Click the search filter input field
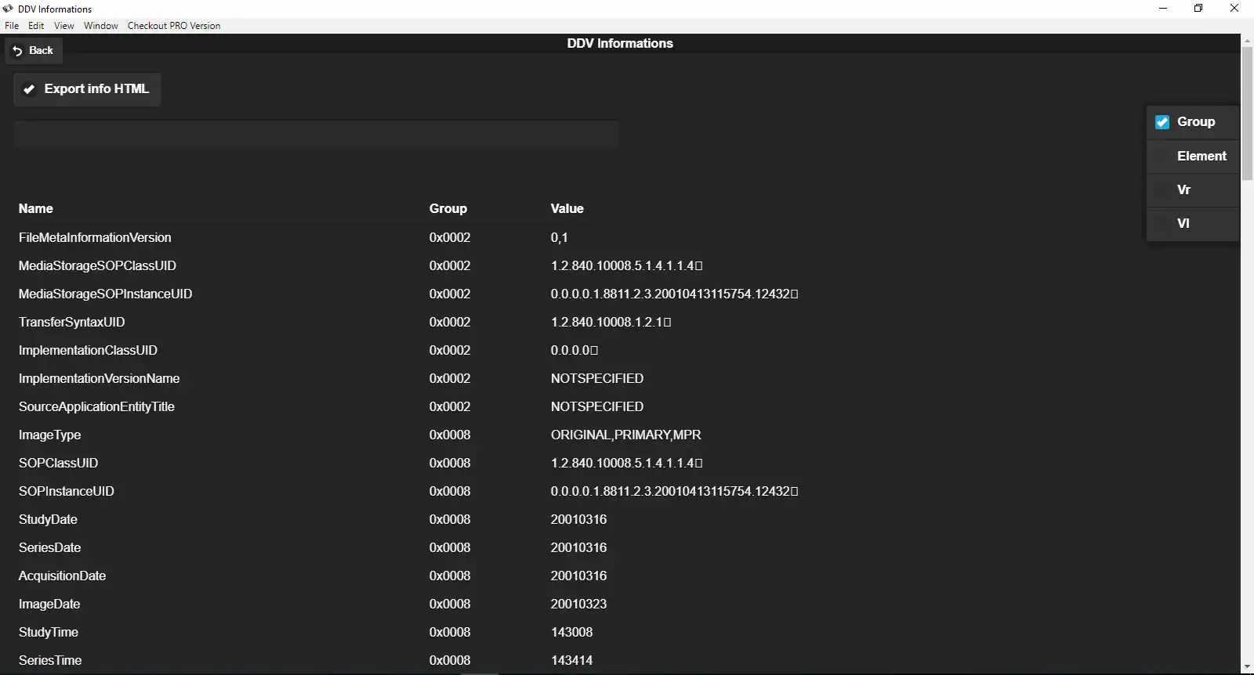Screen dimensions: 1254x675 [x=317, y=134]
